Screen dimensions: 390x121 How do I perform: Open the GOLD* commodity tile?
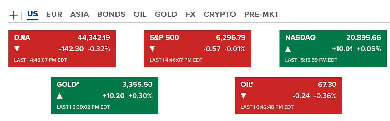point(104,95)
